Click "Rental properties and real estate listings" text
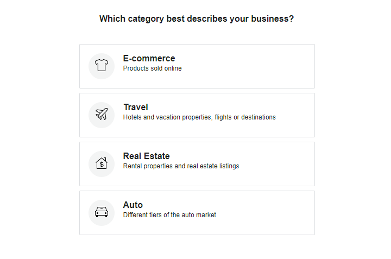The image size is (391, 259). pyautogui.click(x=181, y=166)
